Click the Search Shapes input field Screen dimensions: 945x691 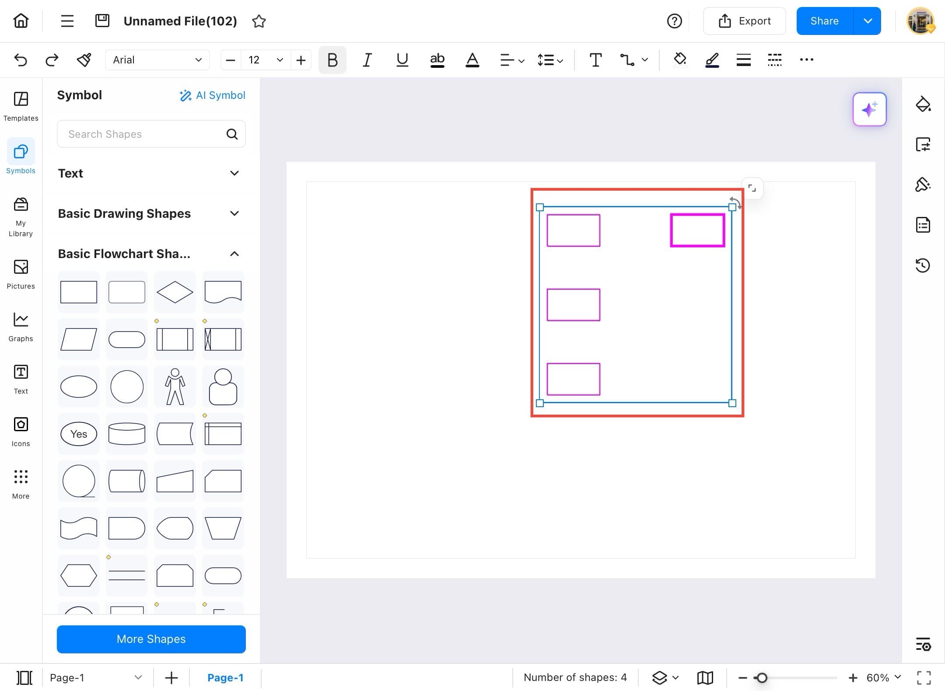[x=144, y=134]
